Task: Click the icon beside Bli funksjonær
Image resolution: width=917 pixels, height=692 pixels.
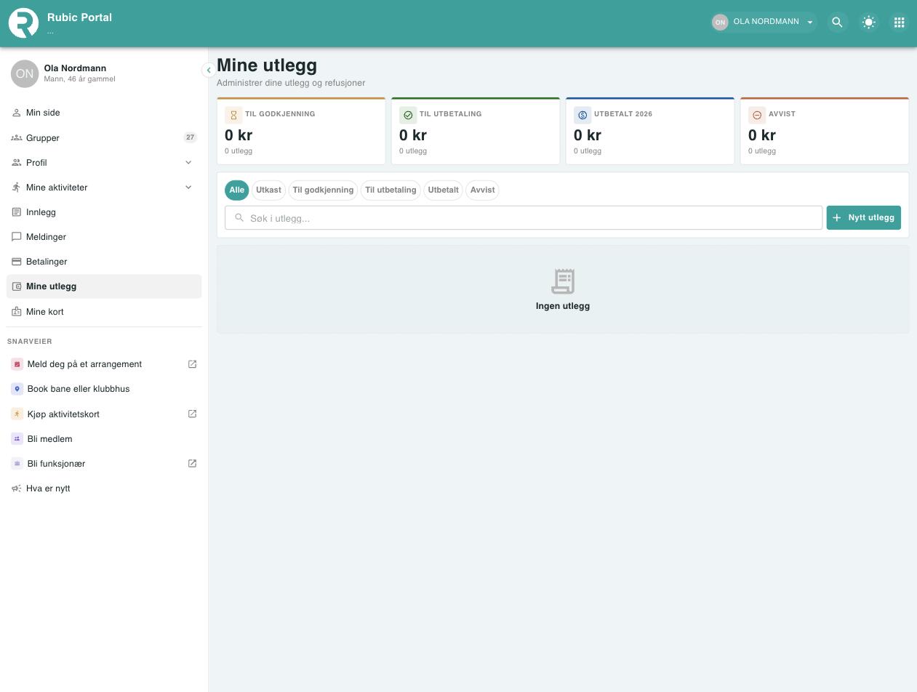Action: click(17, 464)
